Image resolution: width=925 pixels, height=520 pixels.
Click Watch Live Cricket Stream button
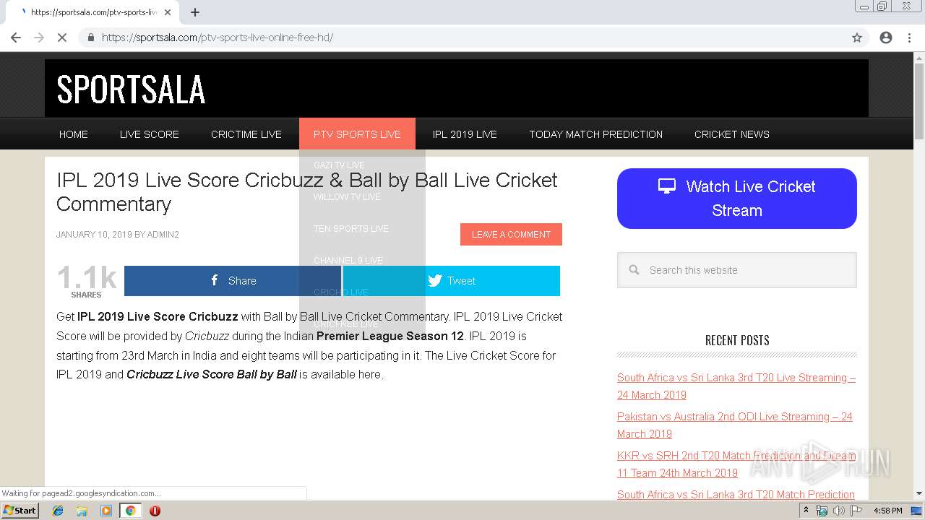click(x=737, y=199)
